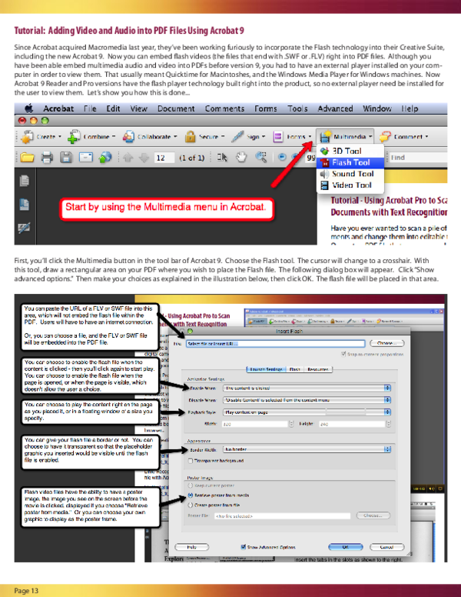Go to next page arrow

(144, 157)
